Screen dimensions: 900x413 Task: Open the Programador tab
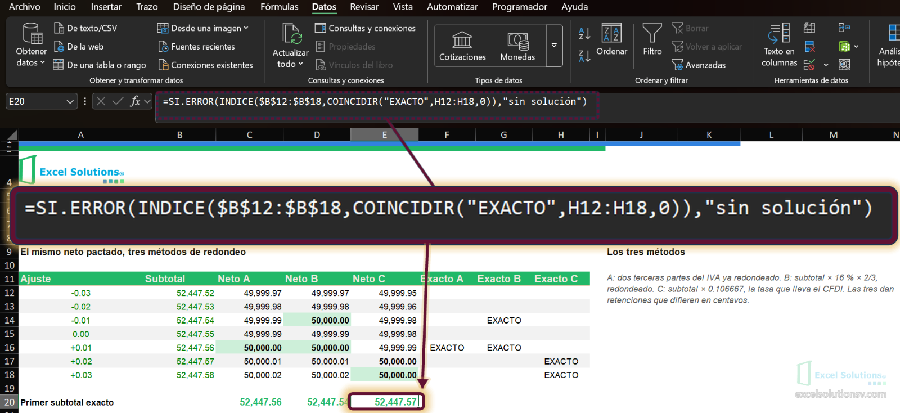coord(520,7)
